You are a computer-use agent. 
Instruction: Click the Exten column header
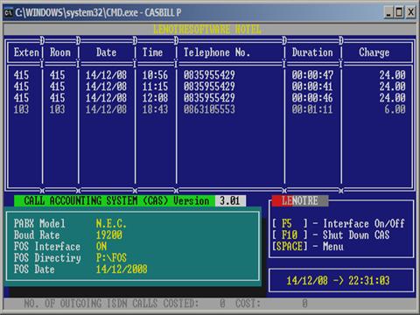click(26, 52)
